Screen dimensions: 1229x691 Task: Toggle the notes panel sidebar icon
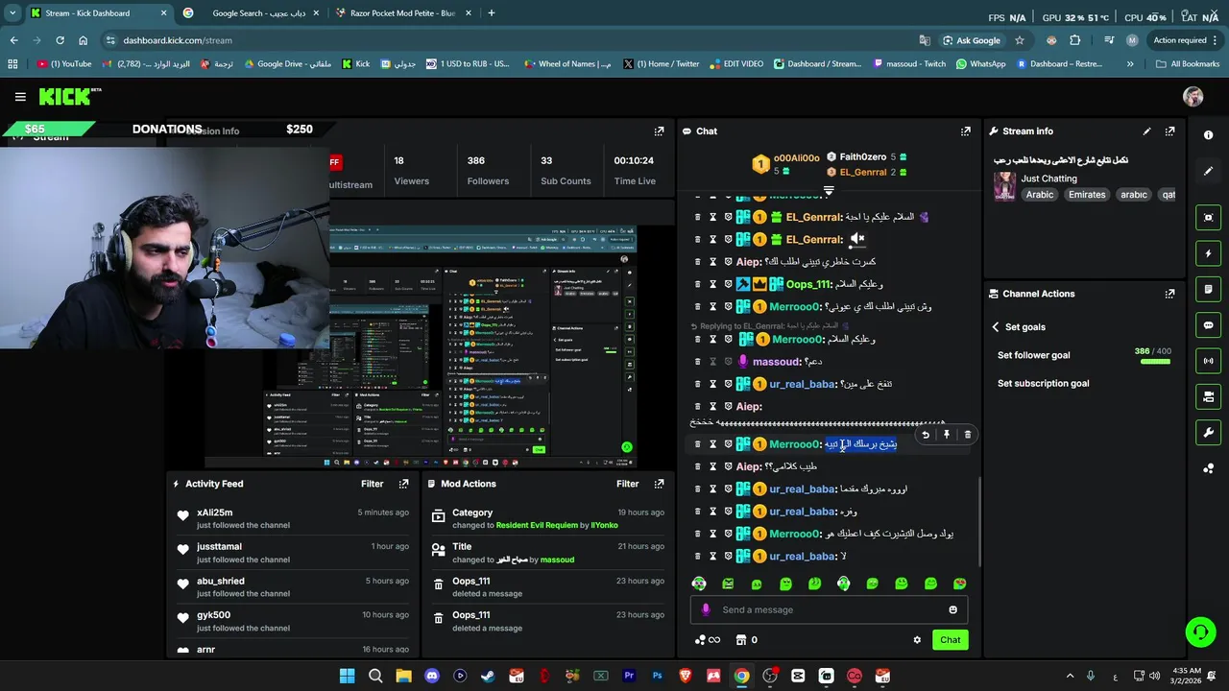pyautogui.click(x=1208, y=289)
